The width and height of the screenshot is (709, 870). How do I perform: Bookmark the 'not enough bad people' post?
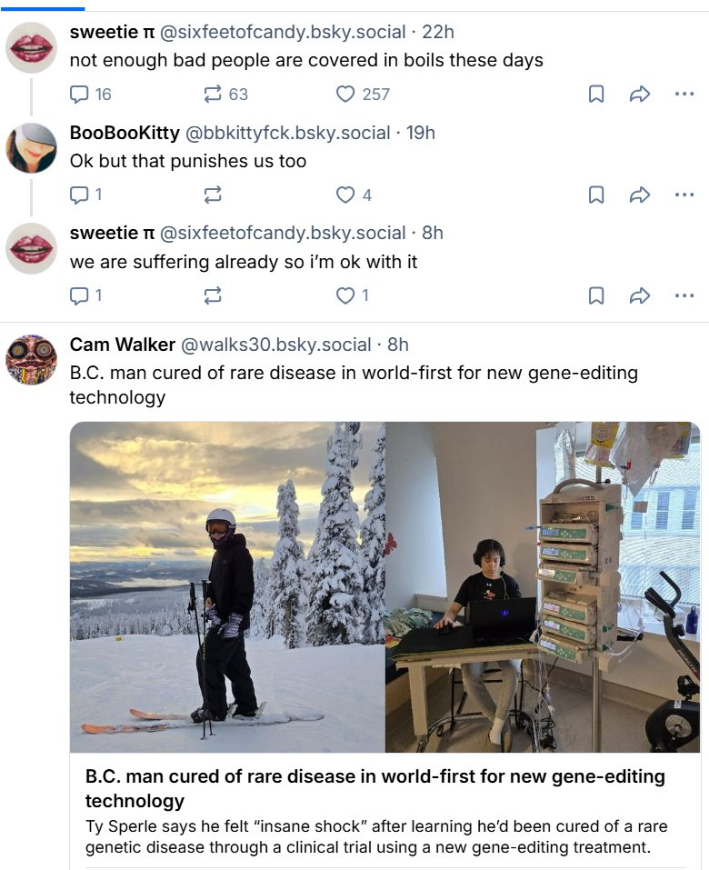click(596, 94)
